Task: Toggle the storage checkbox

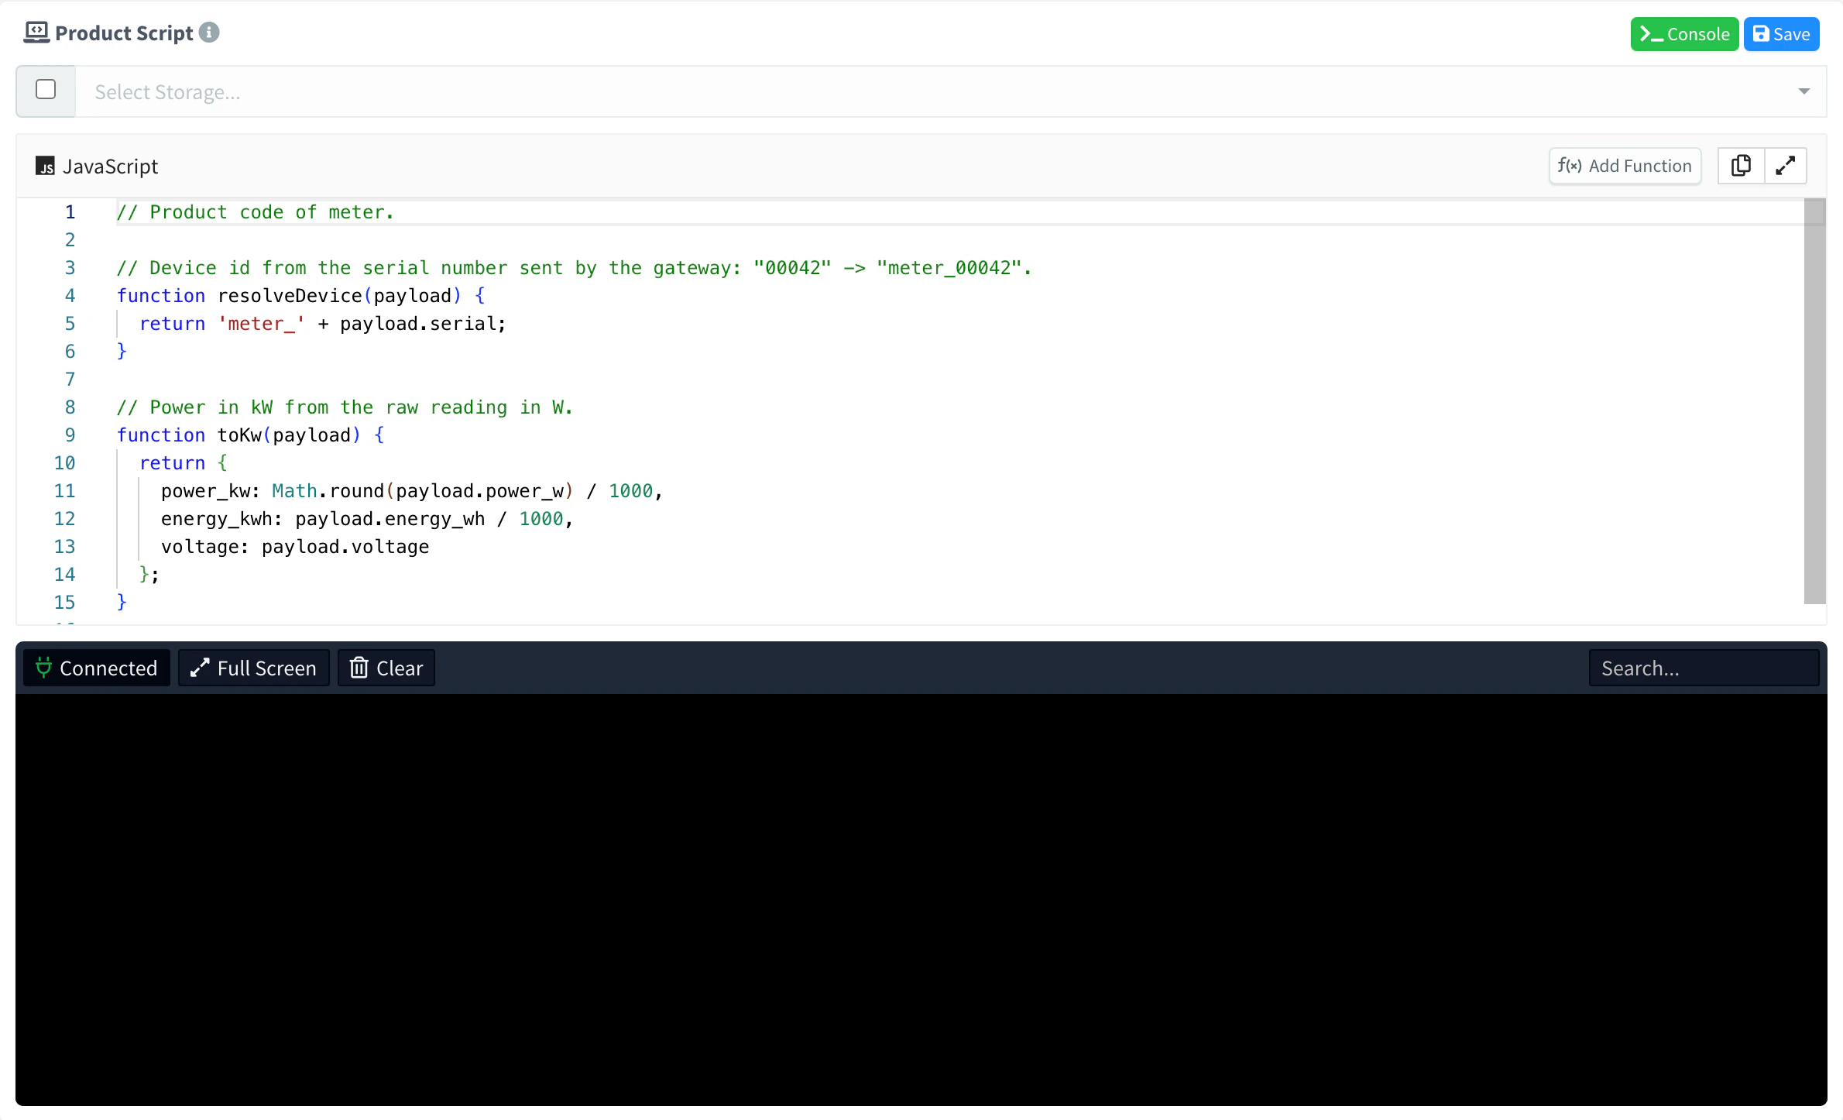Action: [x=46, y=90]
